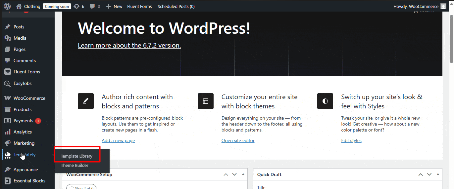
Task: Move WooCommerce Setup panel down
Action: coord(234,174)
